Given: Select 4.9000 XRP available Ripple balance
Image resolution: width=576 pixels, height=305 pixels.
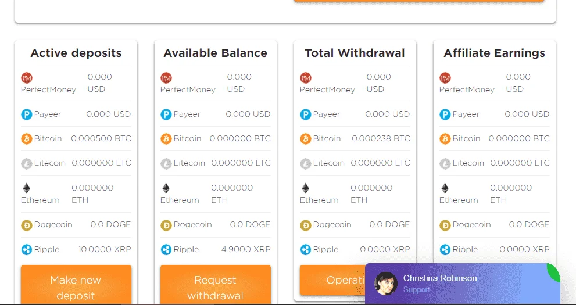Looking at the screenshot, I should (x=246, y=250).
